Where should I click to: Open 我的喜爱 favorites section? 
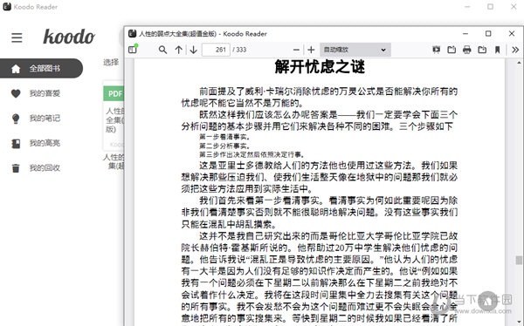[45, 93]
